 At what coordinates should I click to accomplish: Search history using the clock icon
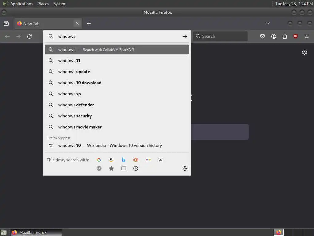[136, 168]
